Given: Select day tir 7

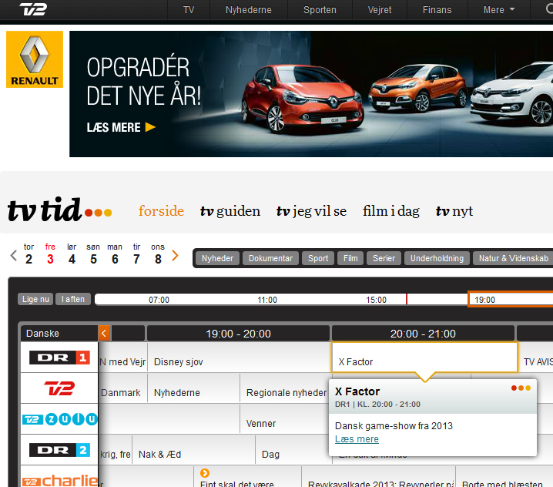Looking at the screenshot, I should 136,254.
